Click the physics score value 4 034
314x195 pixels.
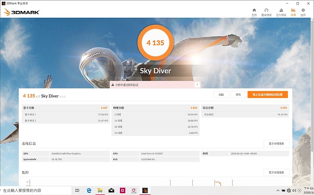(194, 108)
